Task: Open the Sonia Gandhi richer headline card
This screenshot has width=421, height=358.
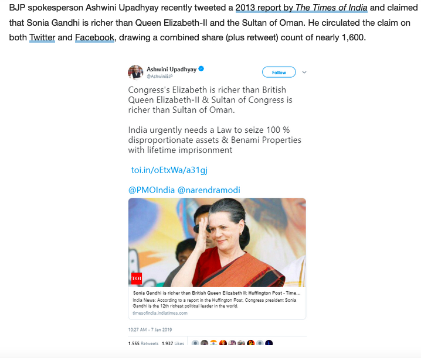Action: coord(217,303)
